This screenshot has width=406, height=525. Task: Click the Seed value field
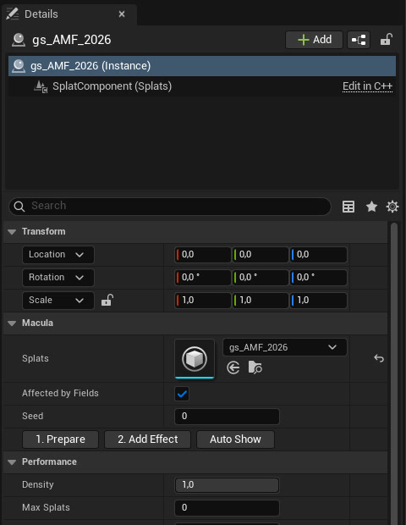[x=227, y=417]
